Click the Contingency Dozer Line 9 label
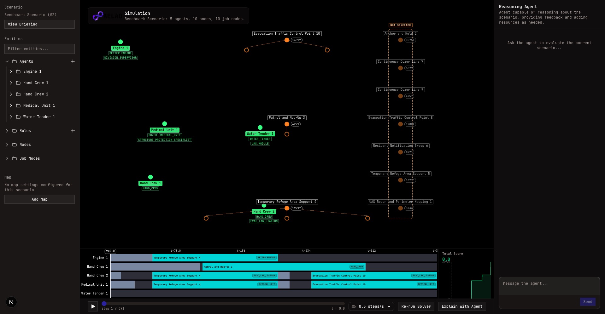 tap(400, 90)
